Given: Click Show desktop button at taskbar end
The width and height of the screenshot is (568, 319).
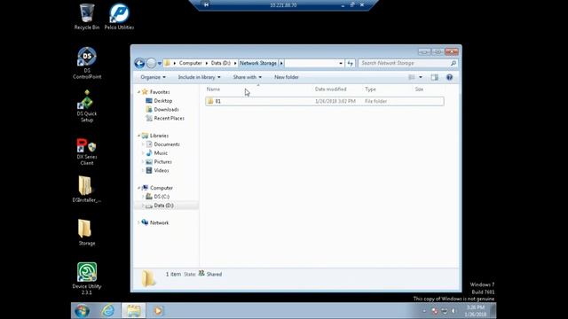Looking at the screenshot, I should 493,311.
